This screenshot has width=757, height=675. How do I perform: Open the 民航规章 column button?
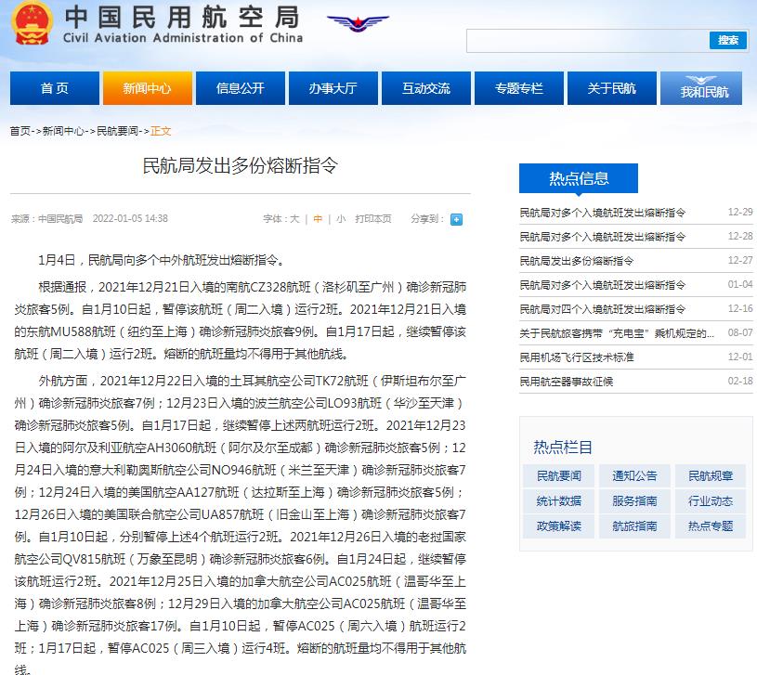[711, 476]
